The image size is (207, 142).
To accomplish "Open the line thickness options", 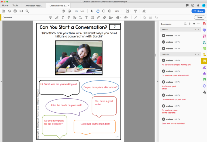I will tap(150, 18).
